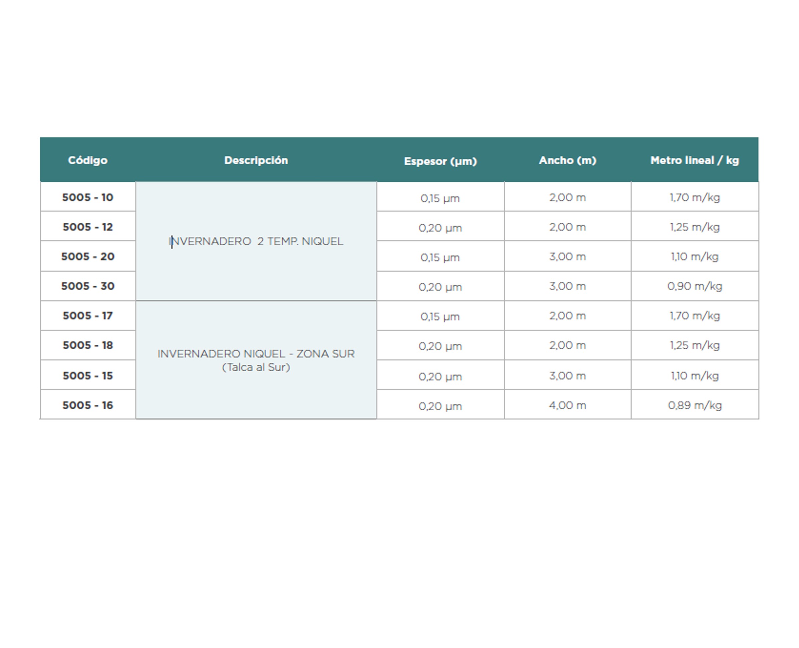Click the Ancho (m) column header
799x648 pixels.
(x=567, y=160)
